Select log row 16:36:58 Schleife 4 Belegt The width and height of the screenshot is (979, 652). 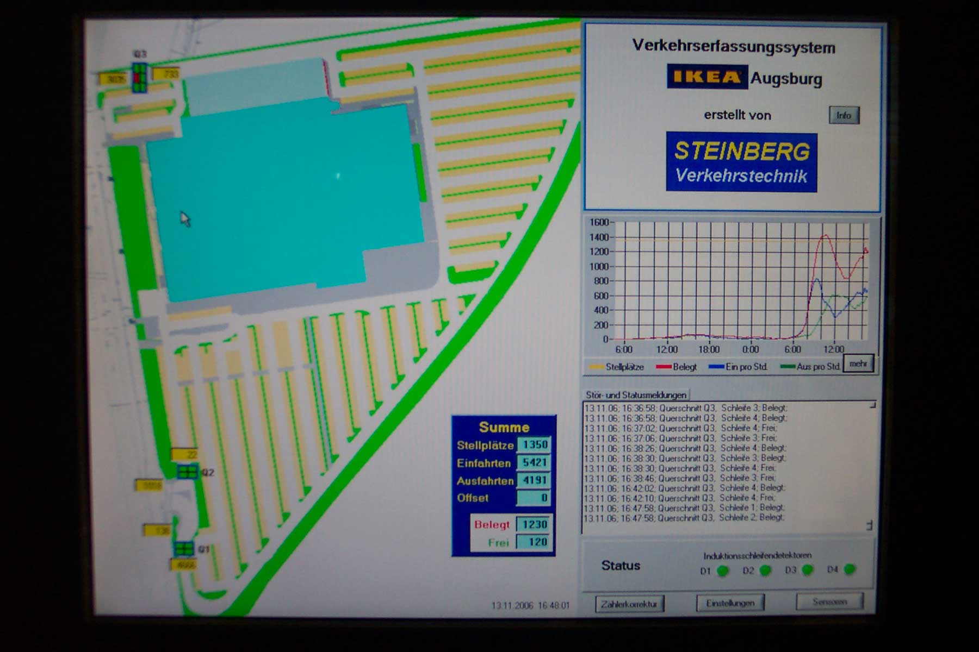686,418
